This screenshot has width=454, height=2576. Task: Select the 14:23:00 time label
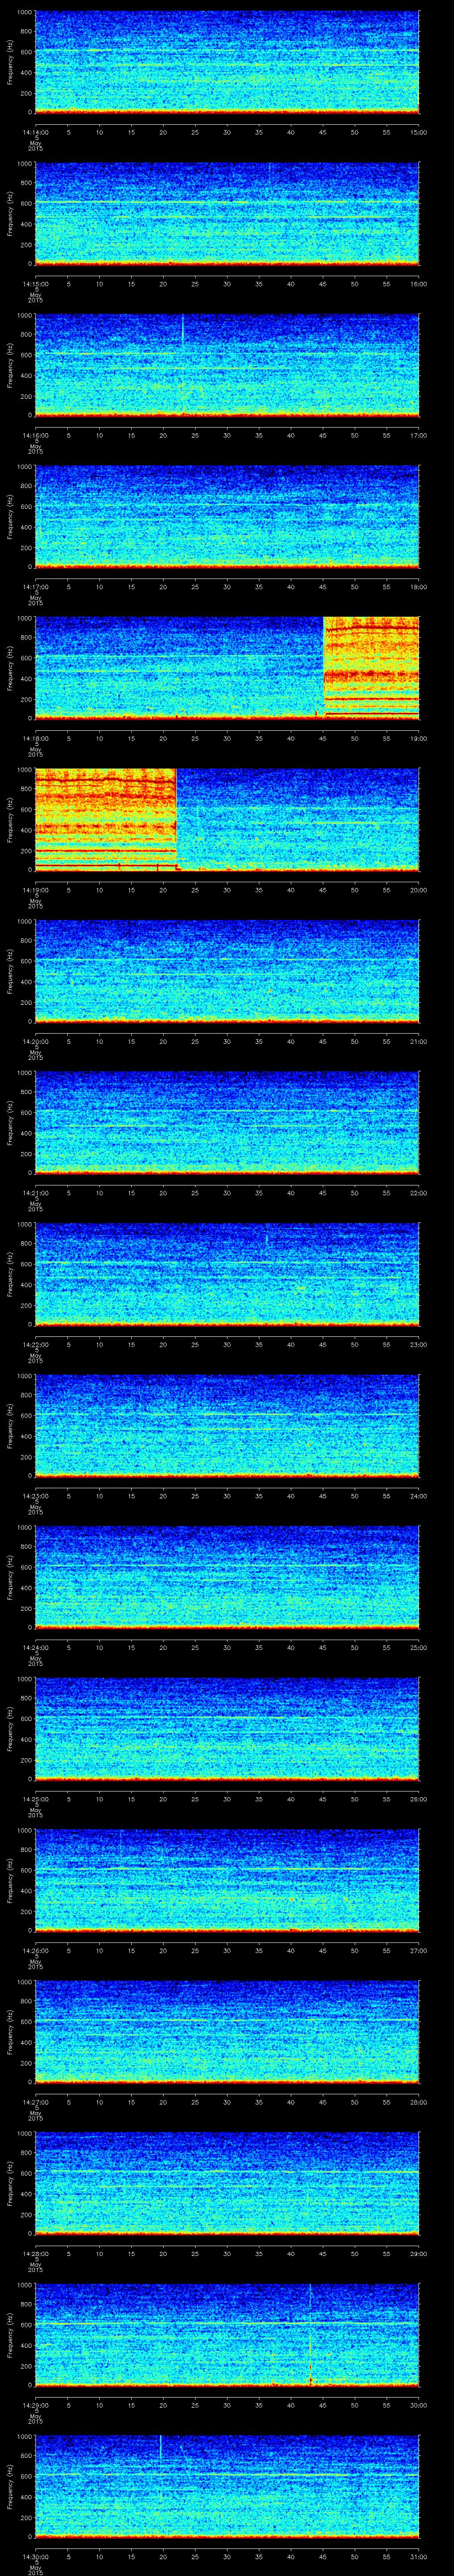click(x=35, y=1495)
